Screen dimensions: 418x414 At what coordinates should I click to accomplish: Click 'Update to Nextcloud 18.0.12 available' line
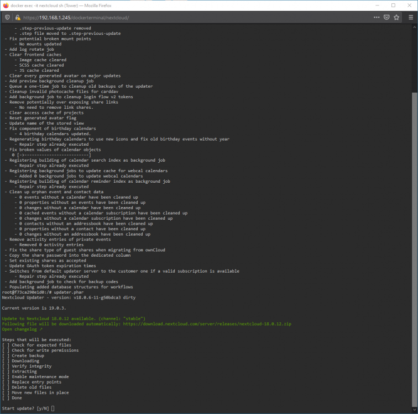point(74,319)
